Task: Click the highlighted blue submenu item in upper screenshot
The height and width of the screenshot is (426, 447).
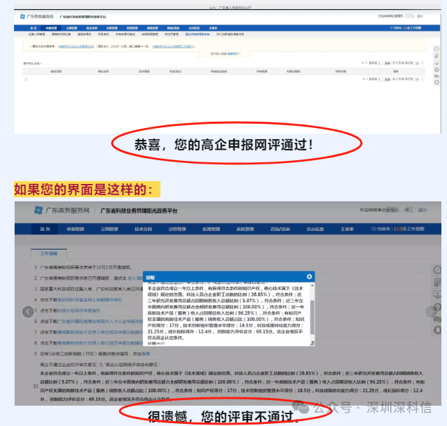Action: click(x=198, y=34)
